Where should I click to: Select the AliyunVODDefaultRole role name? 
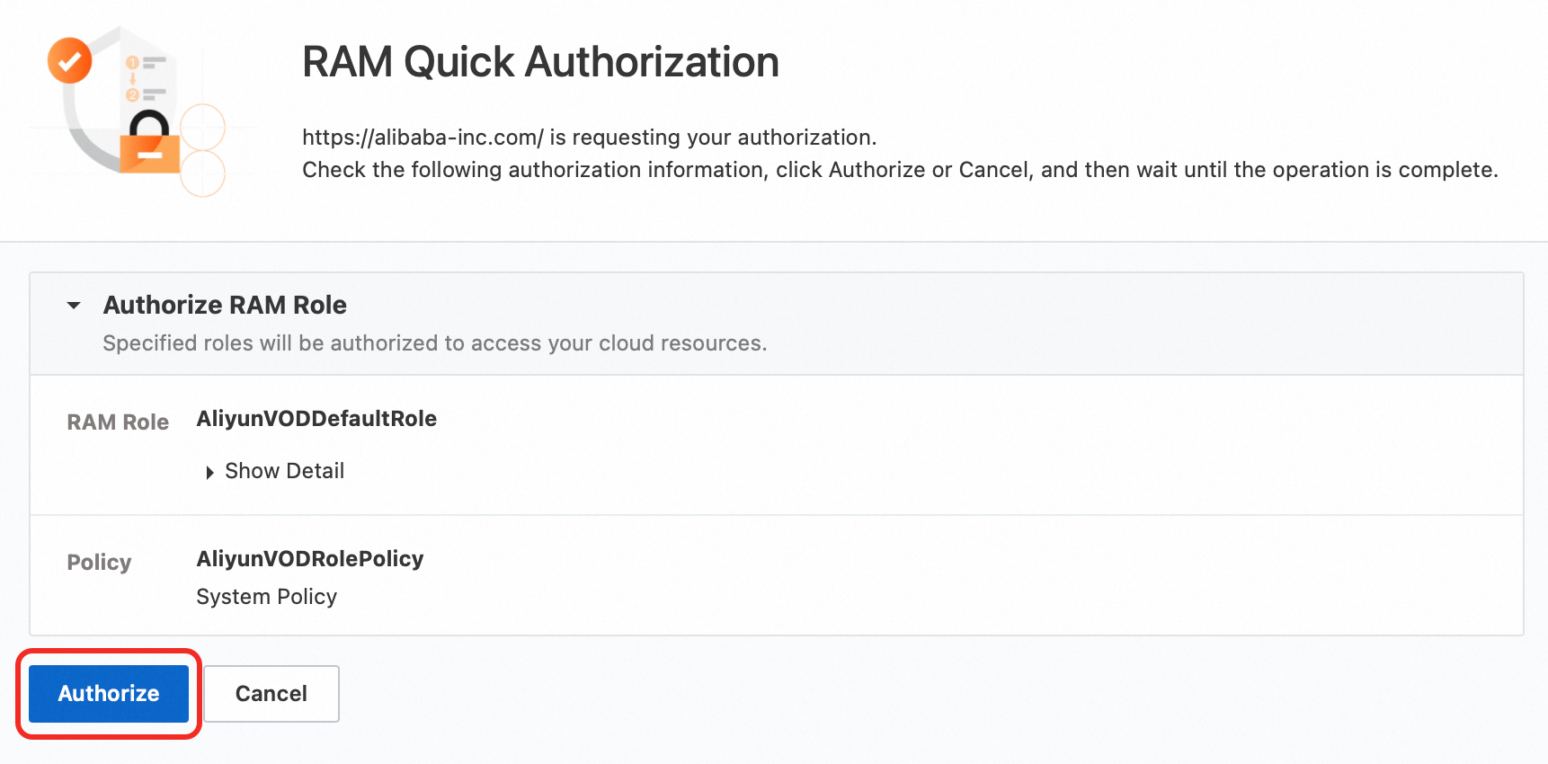coord(316,419)
